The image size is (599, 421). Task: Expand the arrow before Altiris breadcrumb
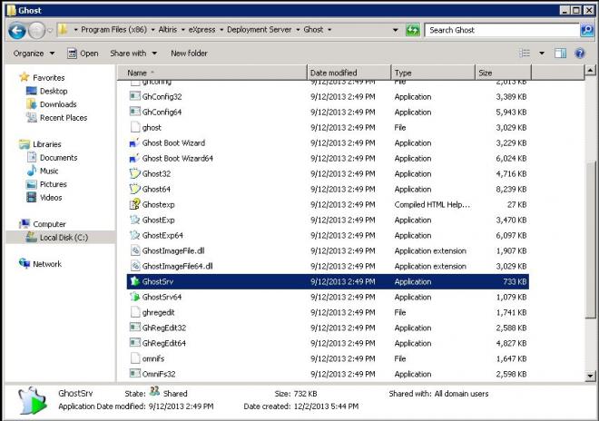(152, 30)
